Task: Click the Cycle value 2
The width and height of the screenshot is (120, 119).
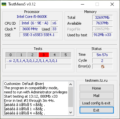Action: [102, 61]
